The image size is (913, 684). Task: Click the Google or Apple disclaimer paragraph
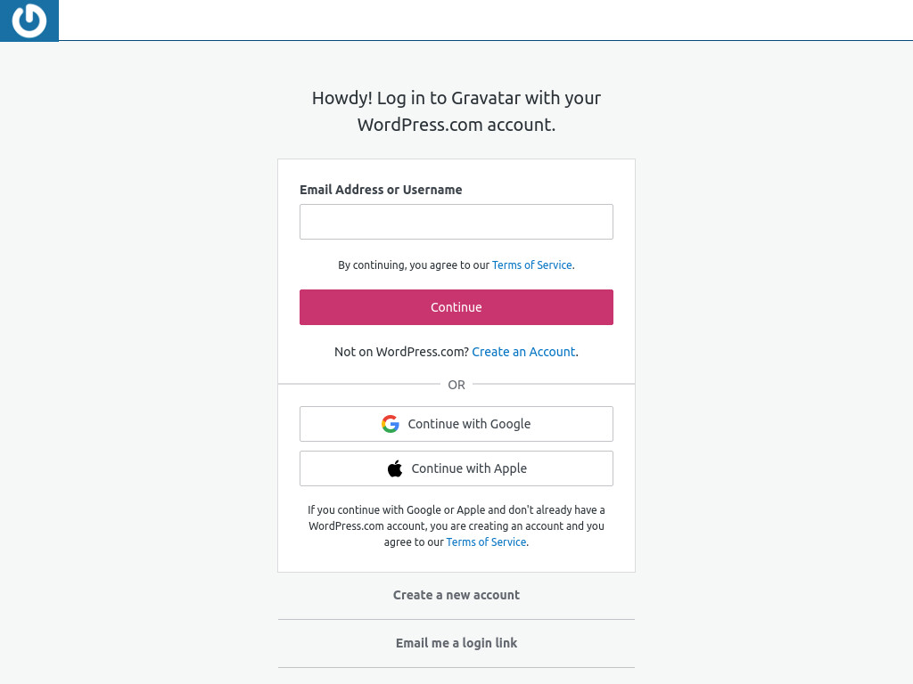456,525
